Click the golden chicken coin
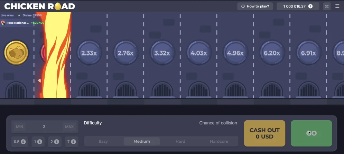This screenshot has width=344, height=154. pyautogui.click(x=16, y=53)
